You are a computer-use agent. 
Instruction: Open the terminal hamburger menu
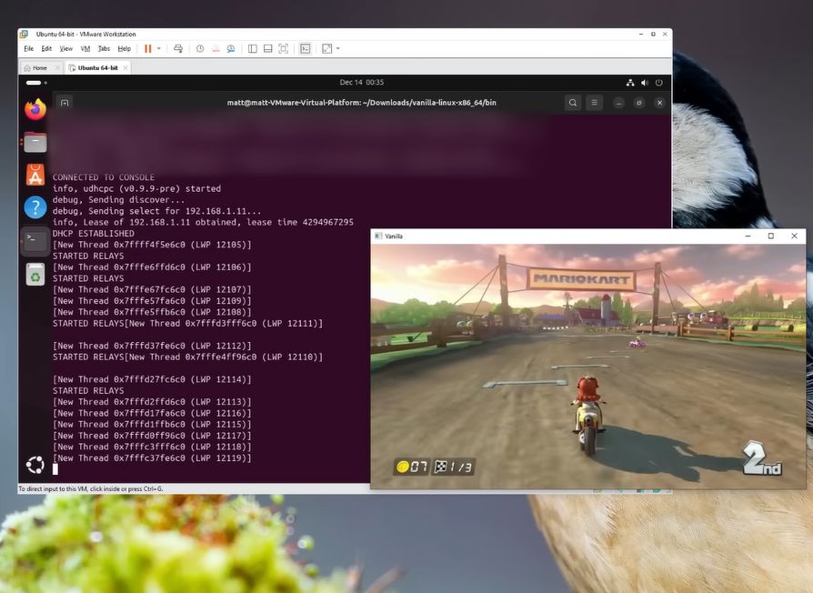coord(595,103)
